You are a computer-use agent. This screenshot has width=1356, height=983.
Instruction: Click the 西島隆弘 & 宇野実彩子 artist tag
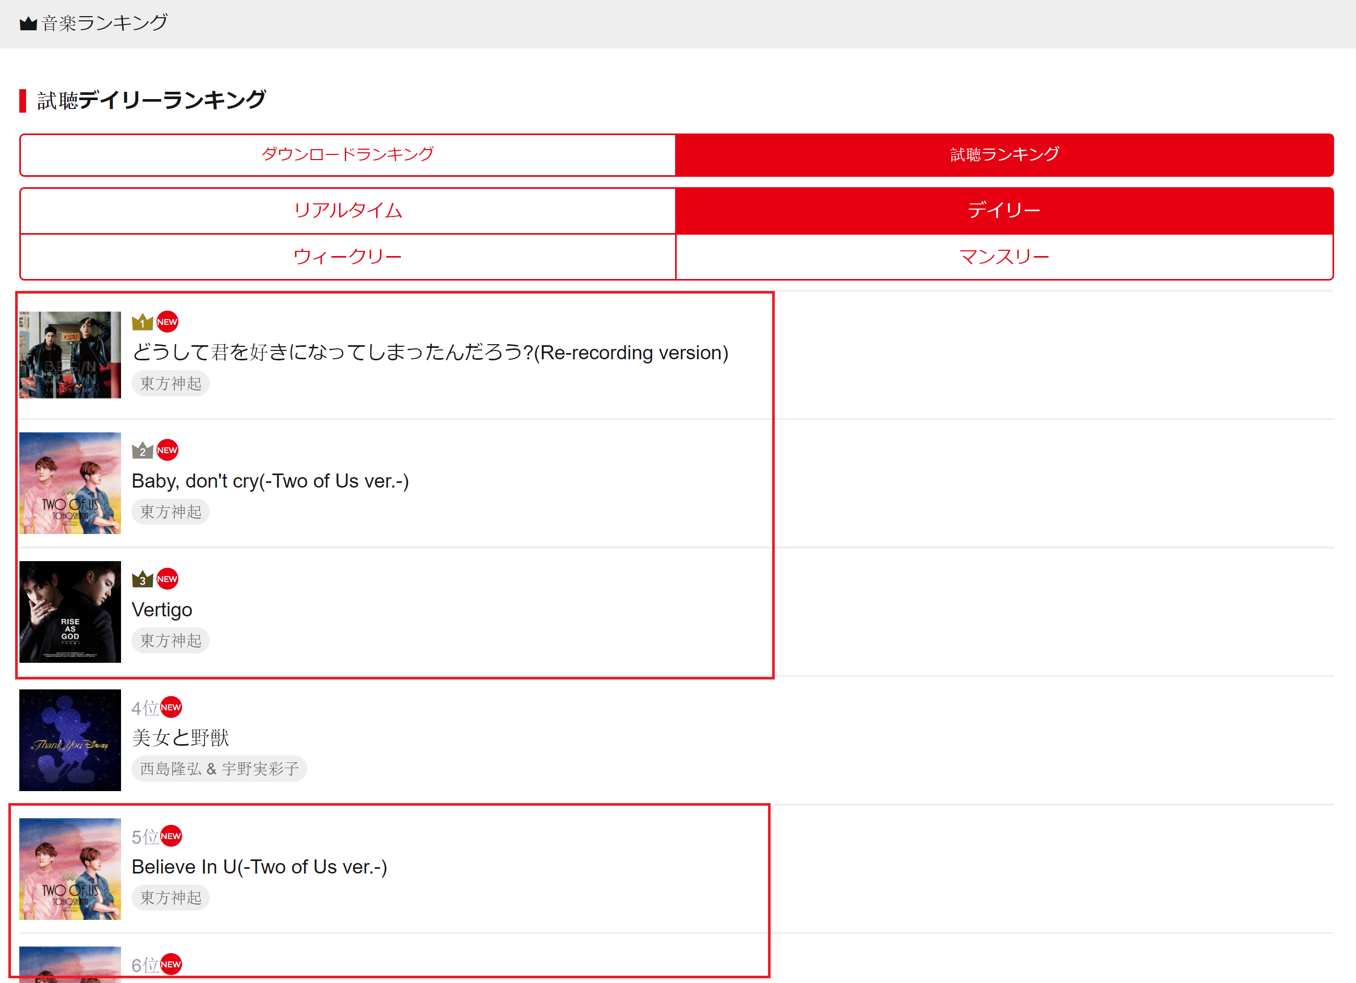[x=219, y=769]
